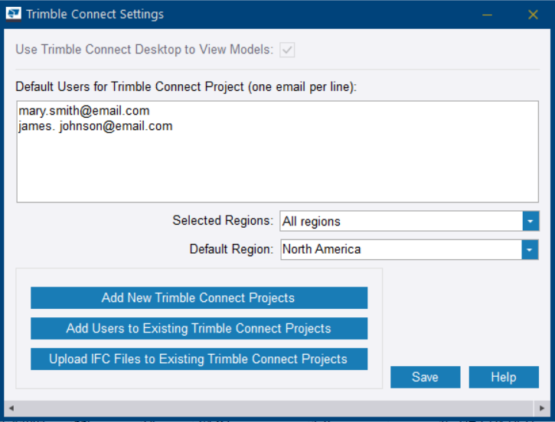Click the Trimble Connect title bar icon
The image size is (555, 422).
coord(14,14)
